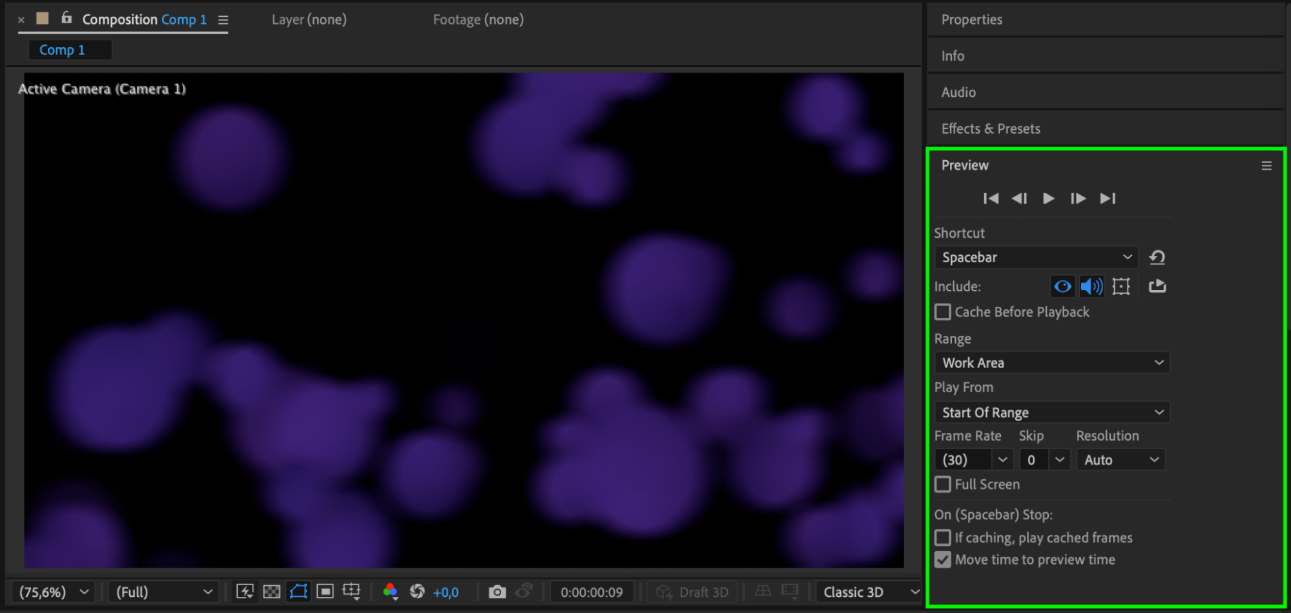The height and width of the screenshot is (613, 1291).
Task: Open the extended viewer options icon
Action: (x=789, y=592)
